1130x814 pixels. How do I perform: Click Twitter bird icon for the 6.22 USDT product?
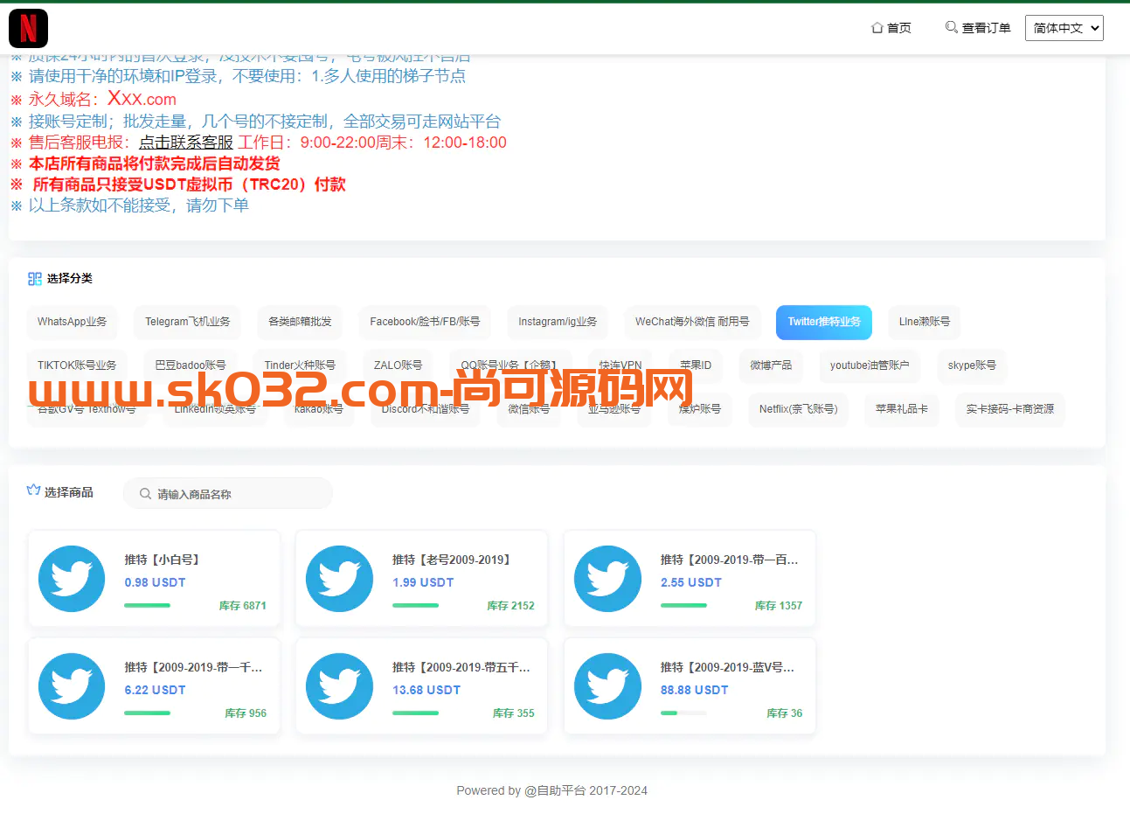(72, 686)
